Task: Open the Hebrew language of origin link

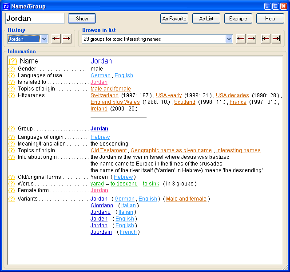Action: click(x=100, y=138)
